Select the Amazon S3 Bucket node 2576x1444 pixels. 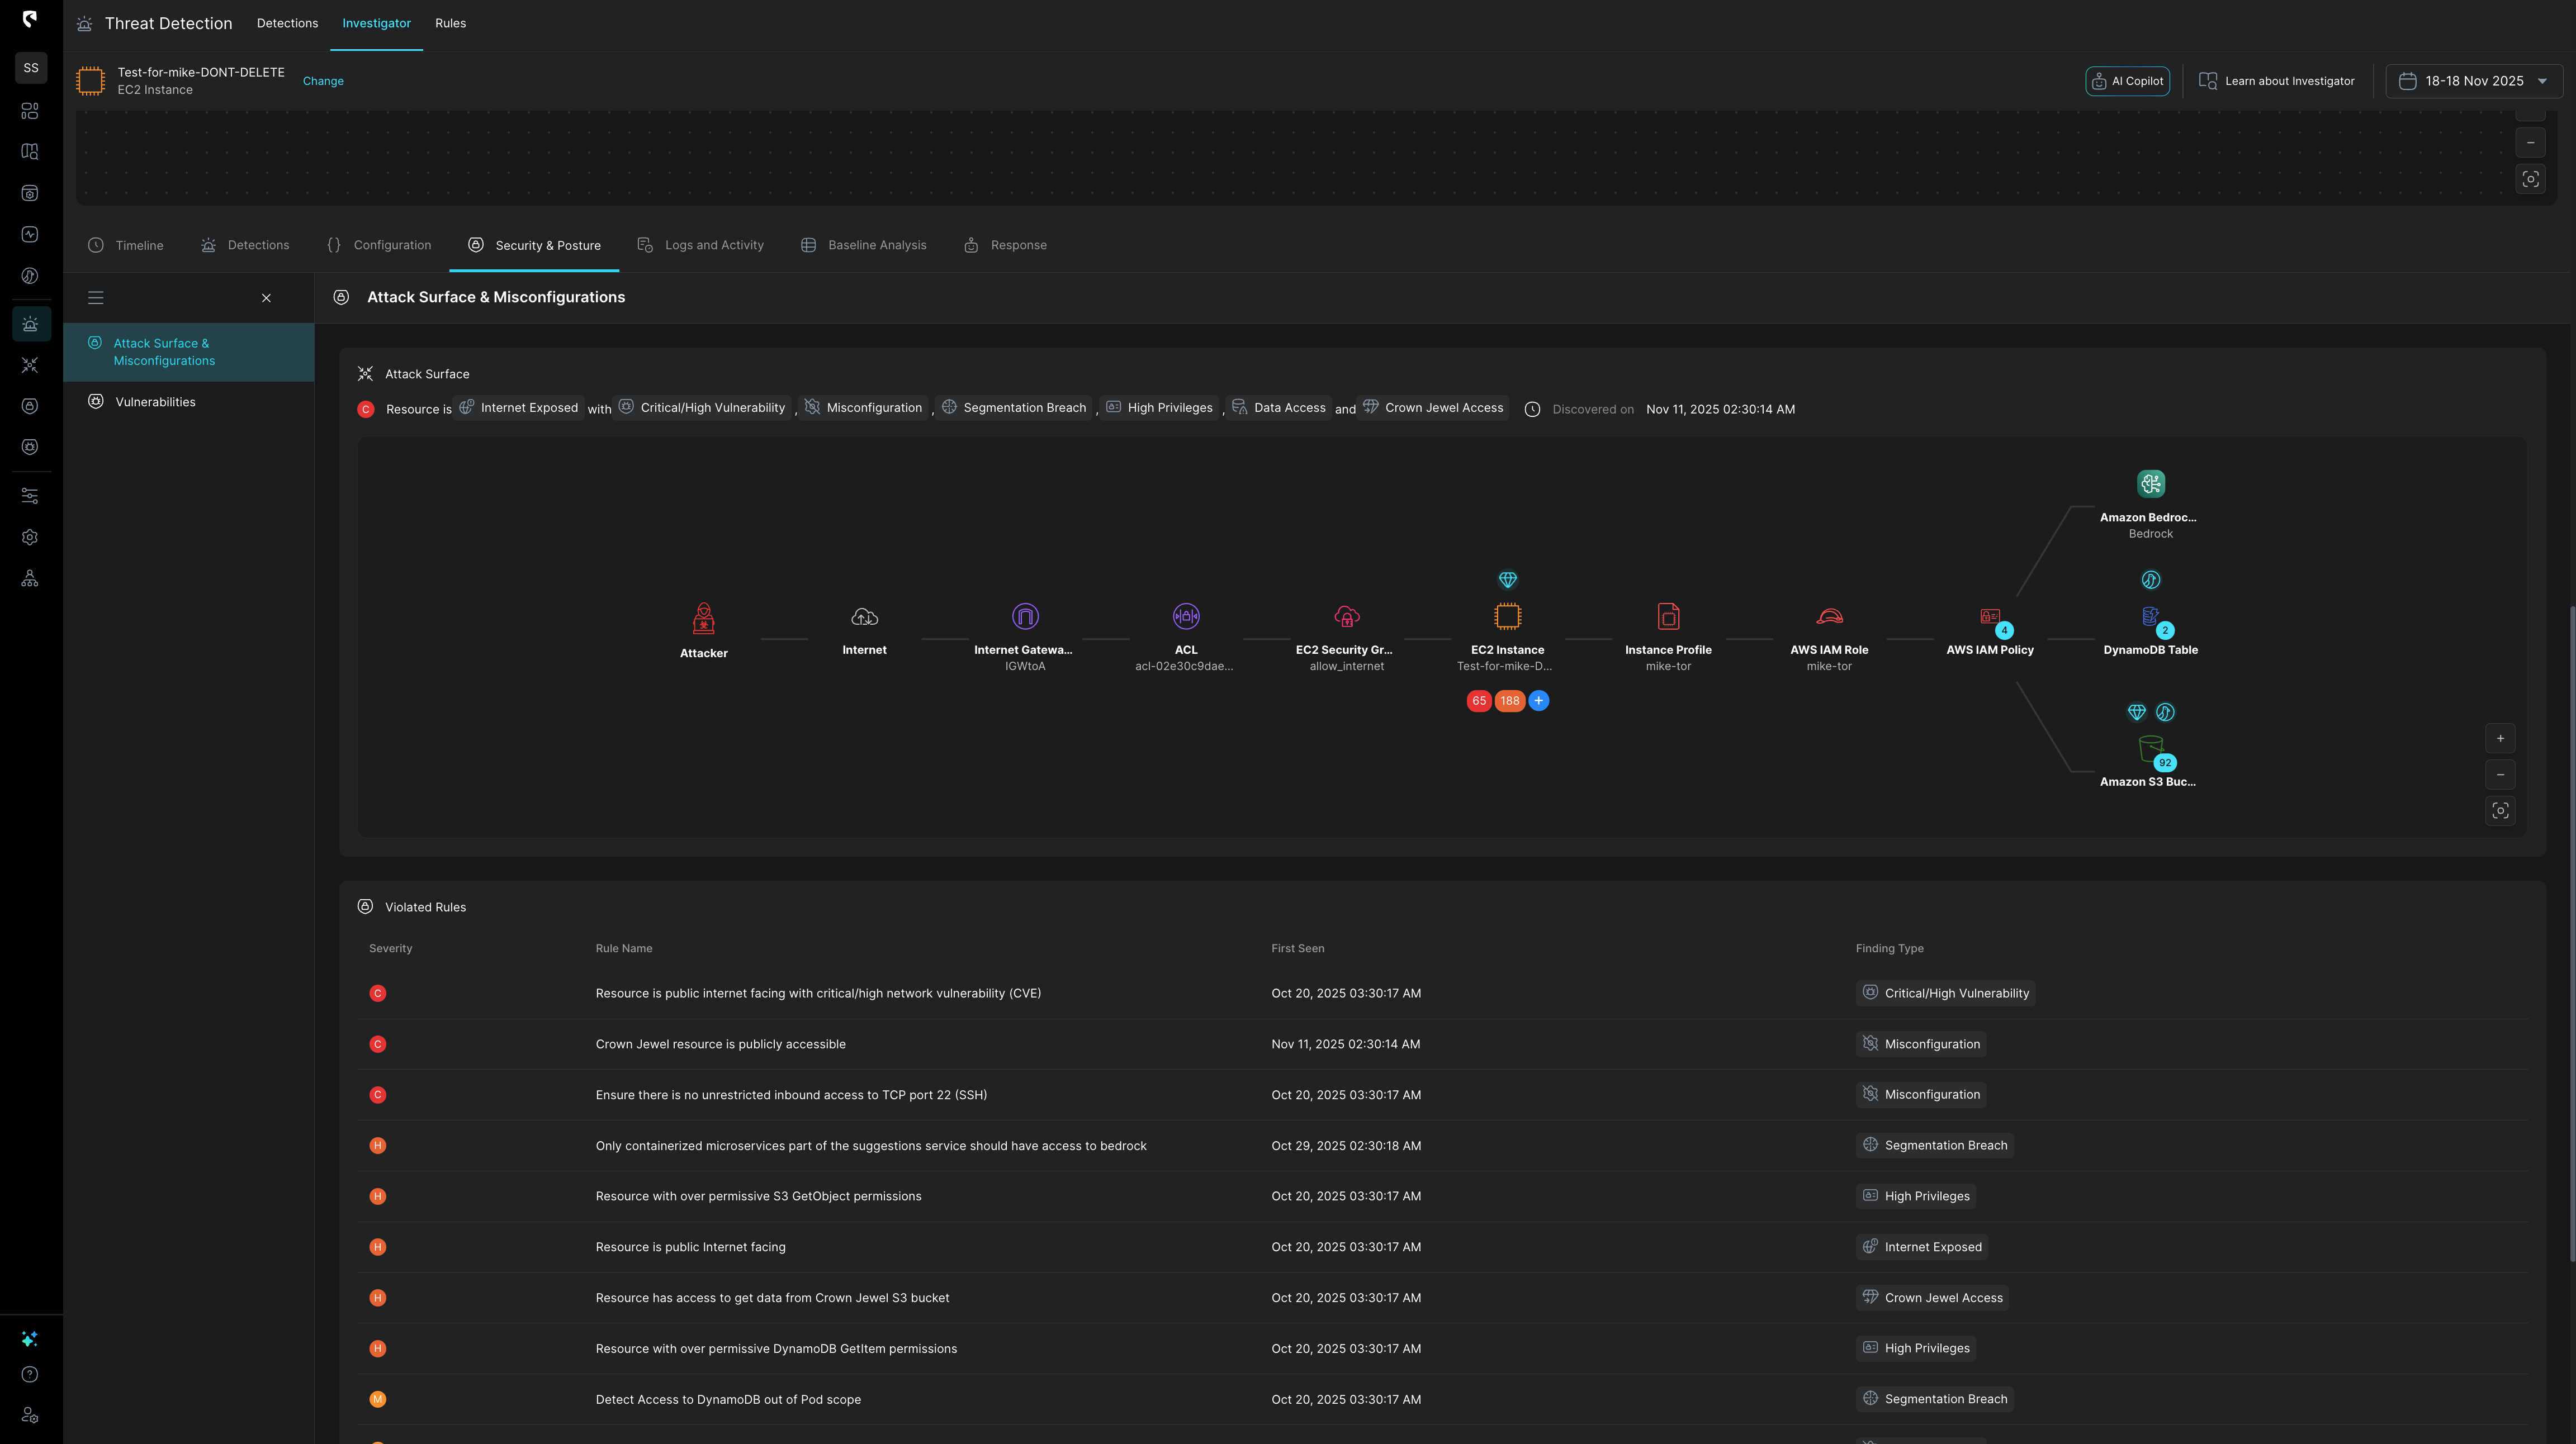[2150, 748]
